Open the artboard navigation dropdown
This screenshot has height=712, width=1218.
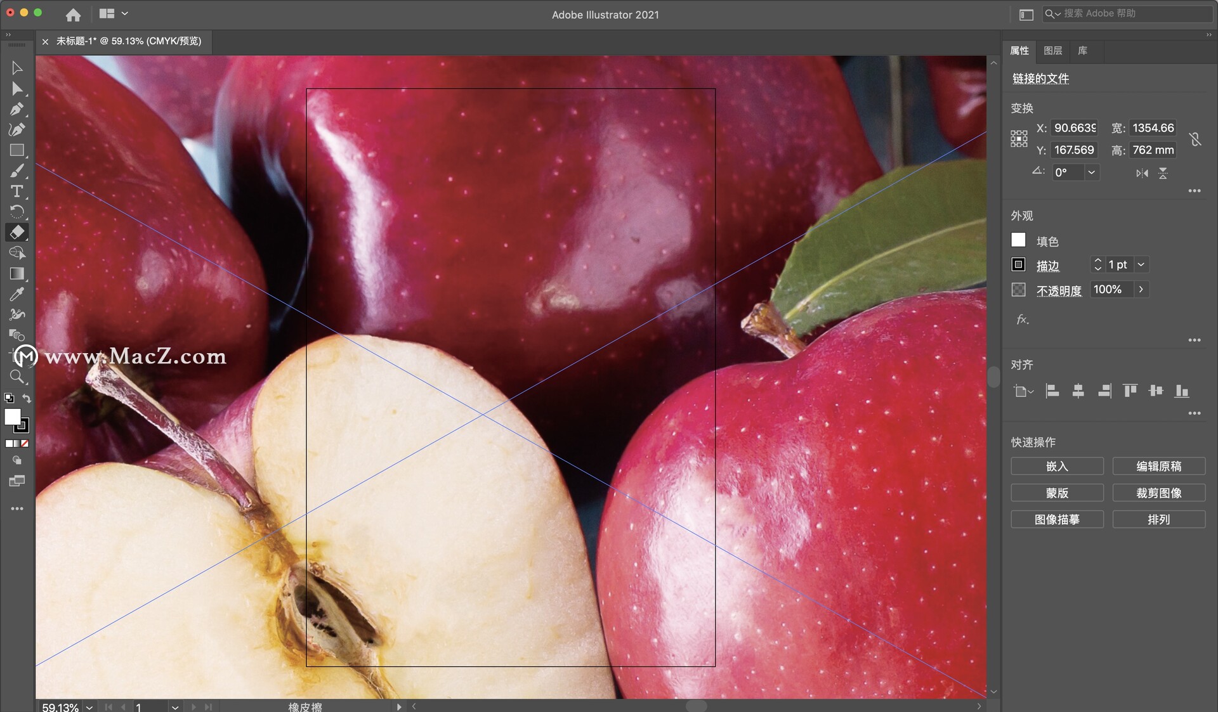pos(175,707)
